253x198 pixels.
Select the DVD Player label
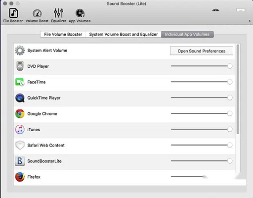tap(38, 66)
